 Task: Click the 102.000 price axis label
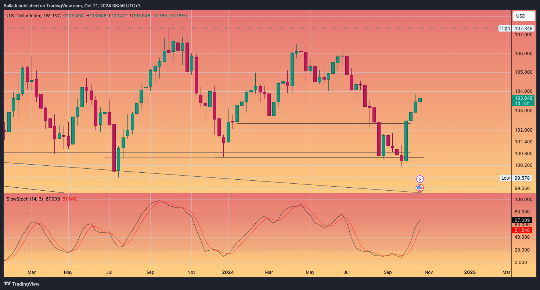[523, 130]
